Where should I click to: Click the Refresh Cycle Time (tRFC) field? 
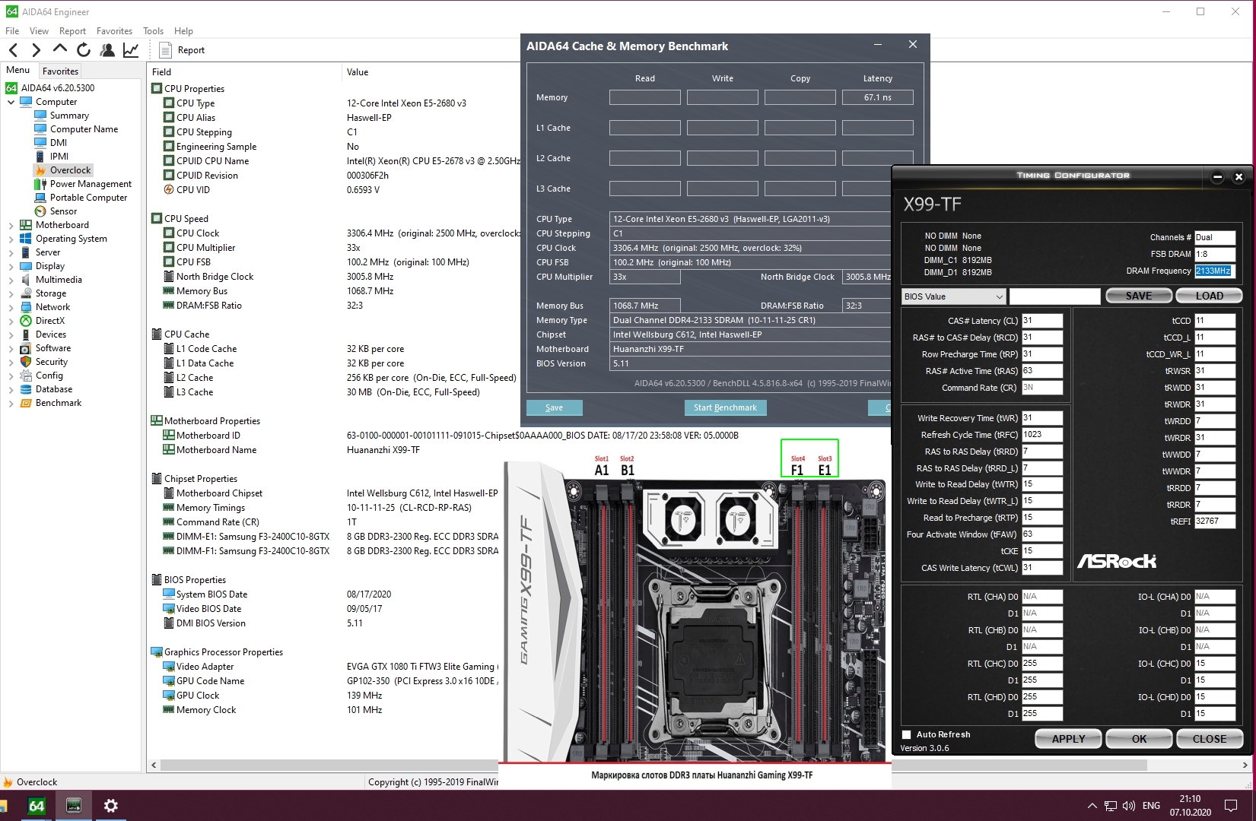[1041, 435]
